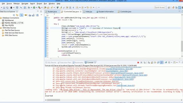Viewport: 183px width, 103px height.
Task: Select Flat File Data Source folder
Action: [12, 30]
